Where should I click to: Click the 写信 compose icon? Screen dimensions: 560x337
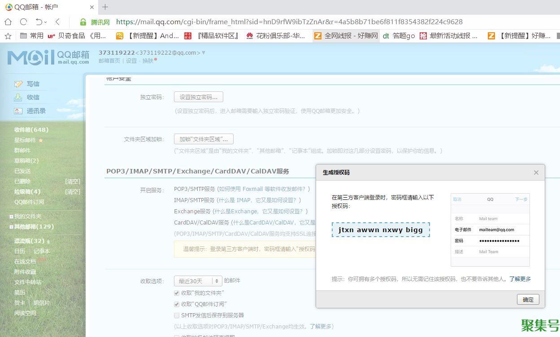tap(18, 84)
